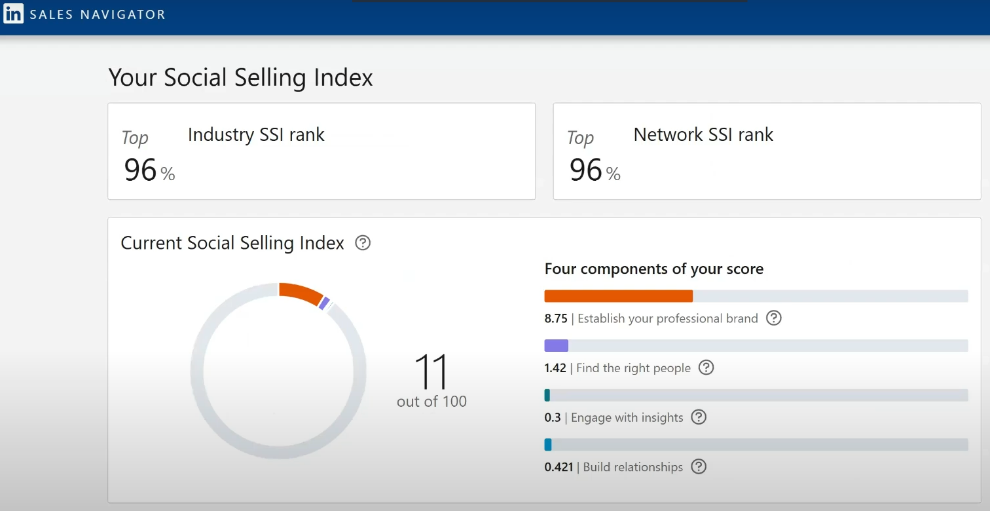Select the purple Find the right people bar
Image resolution: width=990 pixels, height=511 pixels.
(557, 346)
